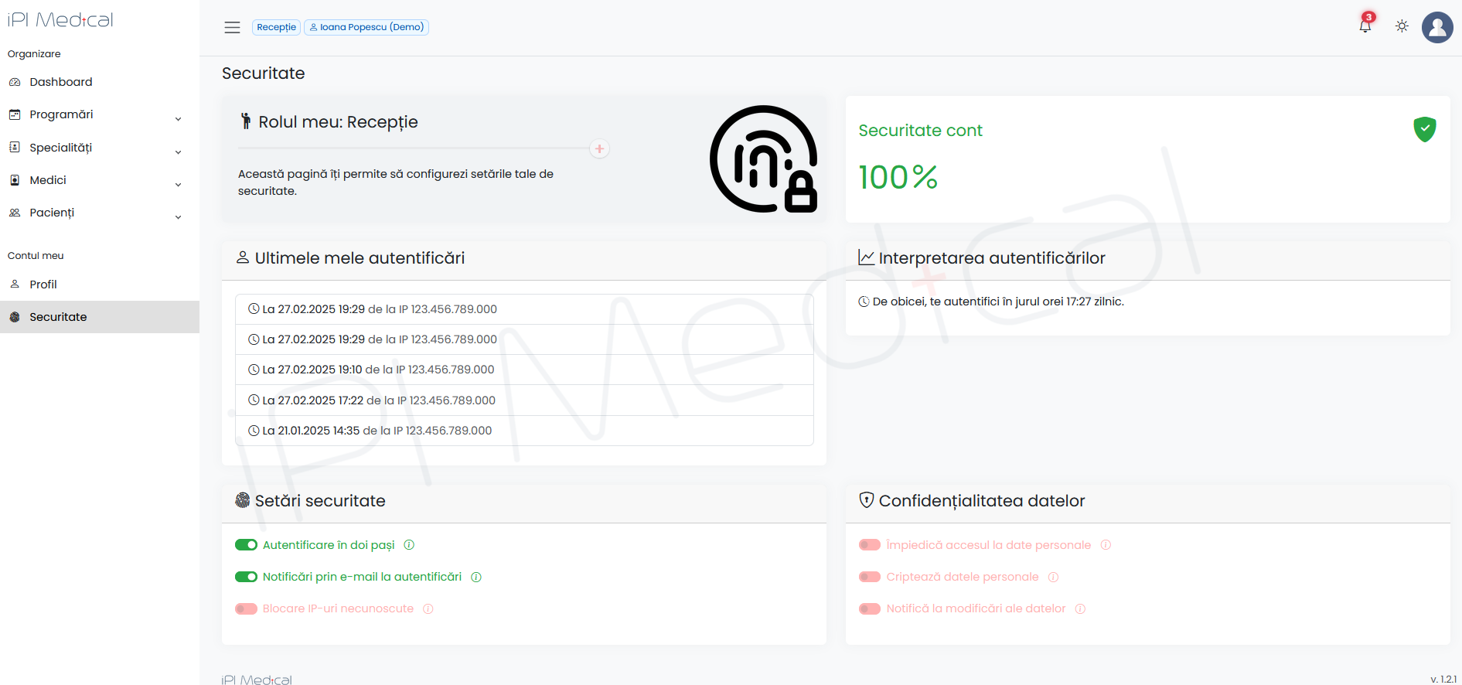Click the Ioana Popescu (Demo) user badge
The height and width of the screenshot is (685, 1462).
pos(366,27)
